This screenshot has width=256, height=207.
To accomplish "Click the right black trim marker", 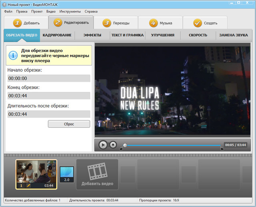I will click(x=222, y=149).
